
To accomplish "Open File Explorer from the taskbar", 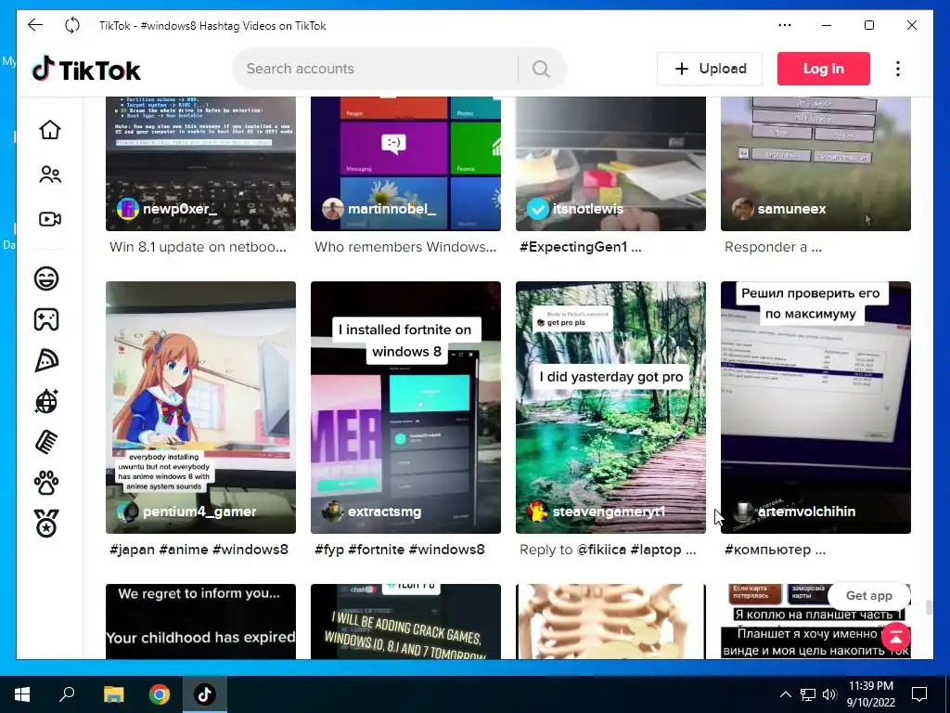I will coord(113,694).
